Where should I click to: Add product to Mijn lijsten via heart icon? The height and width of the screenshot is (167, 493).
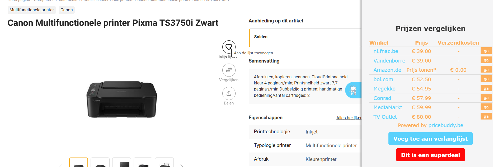[x=229, y=47]
